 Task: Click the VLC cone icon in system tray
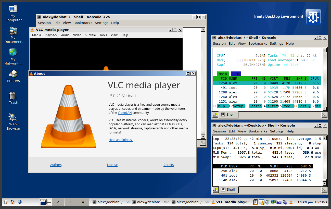pyautogui.click(x=291, y=202)
